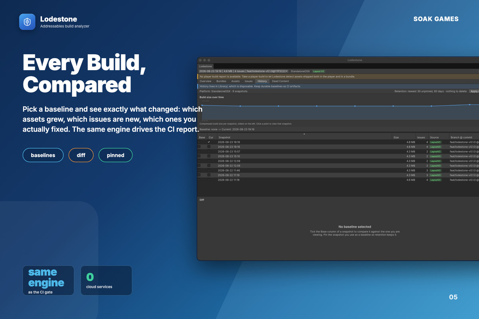The width and height of the screenshot is (479, 319).
Task: Switch to the Assets tab
Action: click(236, 81)
